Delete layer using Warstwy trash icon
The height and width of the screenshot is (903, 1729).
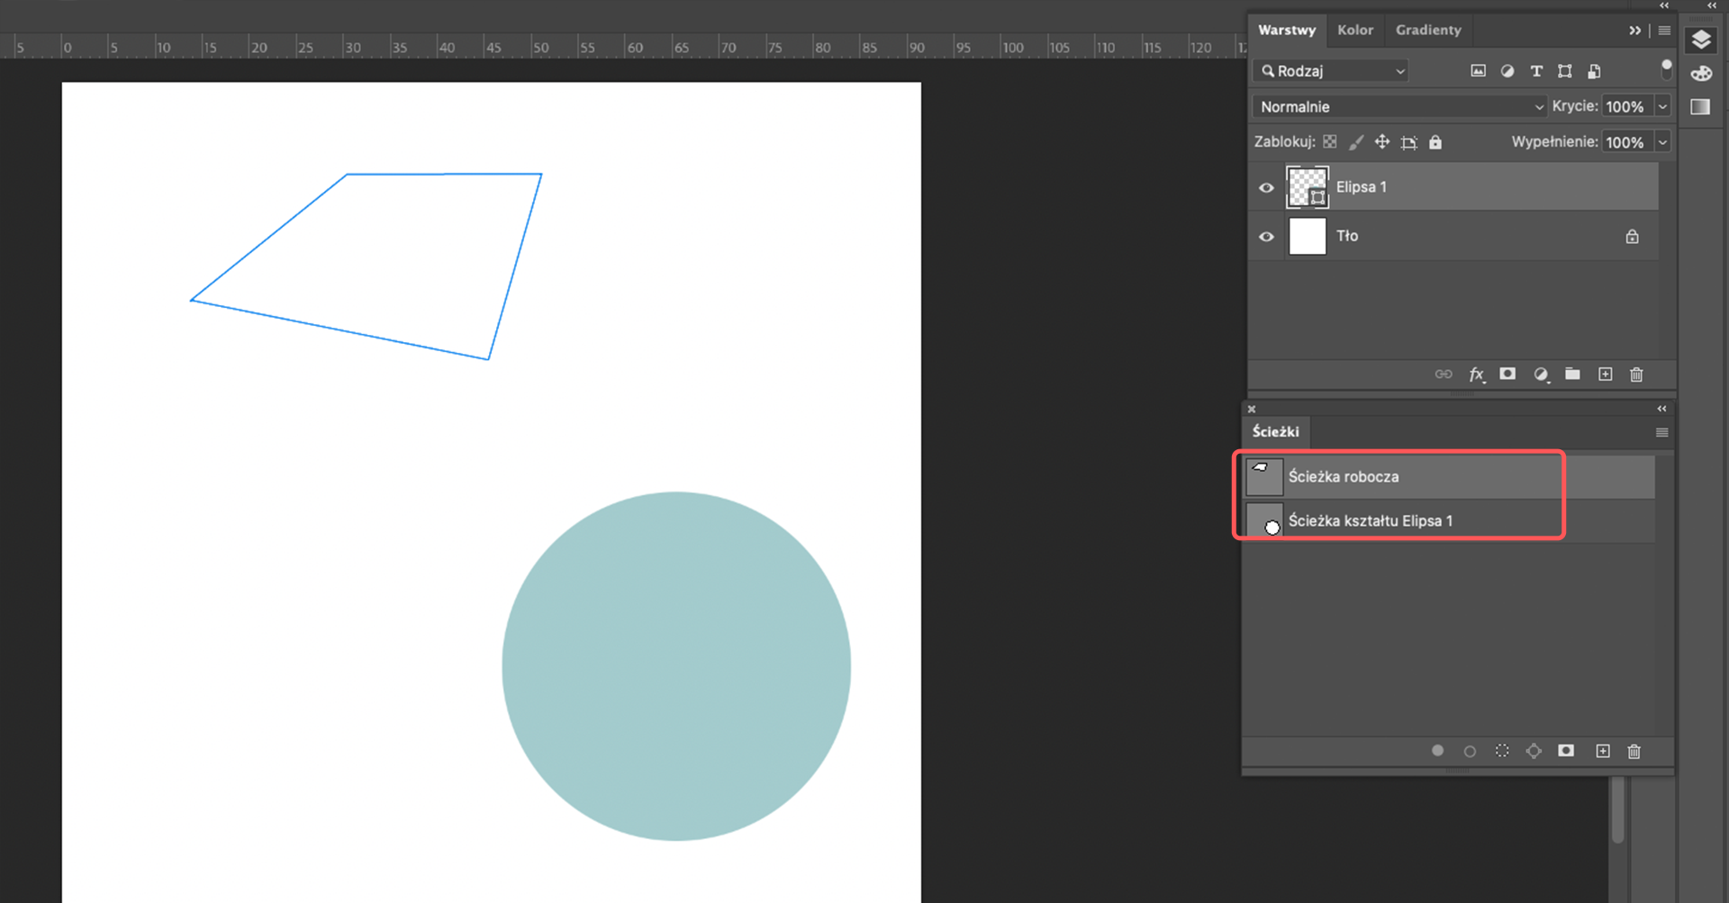[x=1636, y=374]
